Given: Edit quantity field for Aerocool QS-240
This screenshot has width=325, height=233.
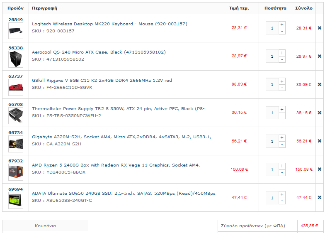Looking at the screenshot, I should point(272,56).
